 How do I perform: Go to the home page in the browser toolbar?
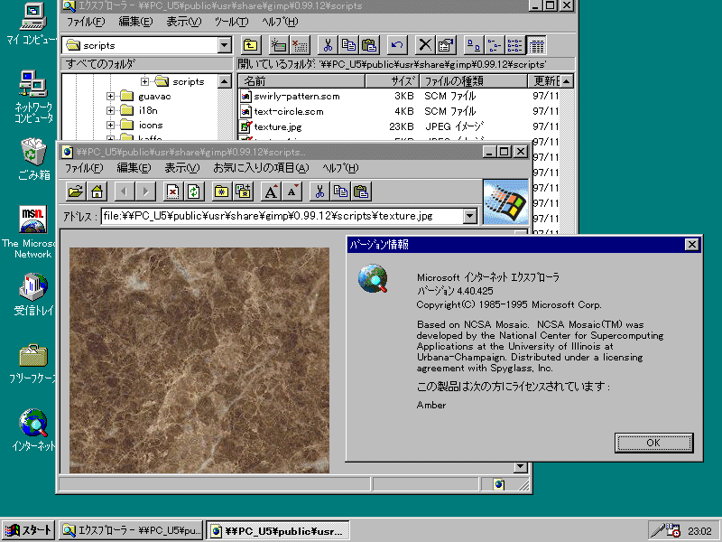97,192
